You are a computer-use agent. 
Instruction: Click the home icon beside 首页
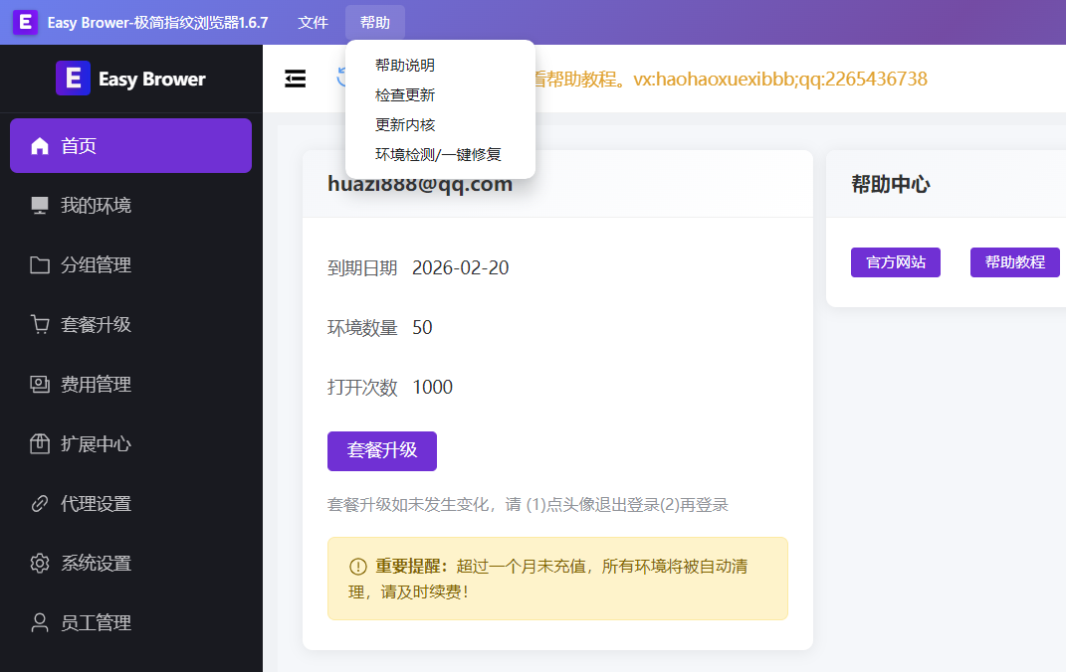[40, 146]
